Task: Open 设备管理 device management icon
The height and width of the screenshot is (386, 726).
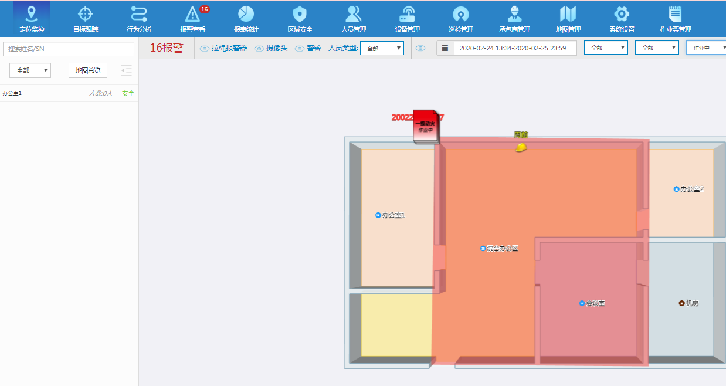Action: coord(407,18)
